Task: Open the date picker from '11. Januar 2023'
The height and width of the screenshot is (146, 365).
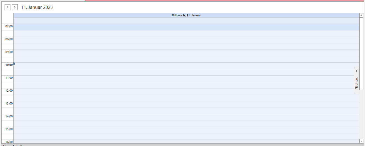Action: (x=37, y=8)
